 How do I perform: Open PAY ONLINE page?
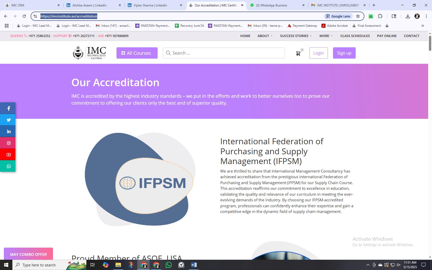pos(387,36)
